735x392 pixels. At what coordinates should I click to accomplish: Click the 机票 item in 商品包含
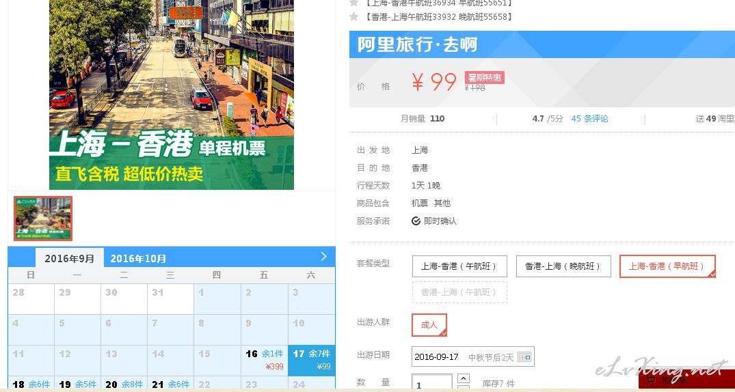tap(420, 204)
